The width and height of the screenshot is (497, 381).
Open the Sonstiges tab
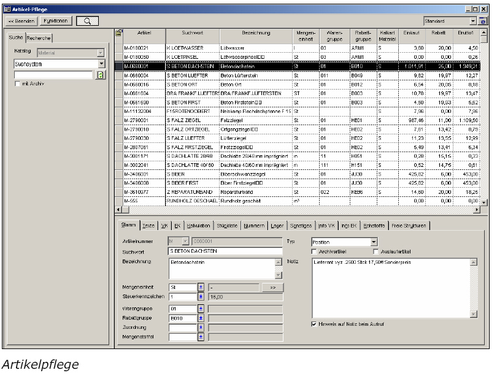[301, 226]
